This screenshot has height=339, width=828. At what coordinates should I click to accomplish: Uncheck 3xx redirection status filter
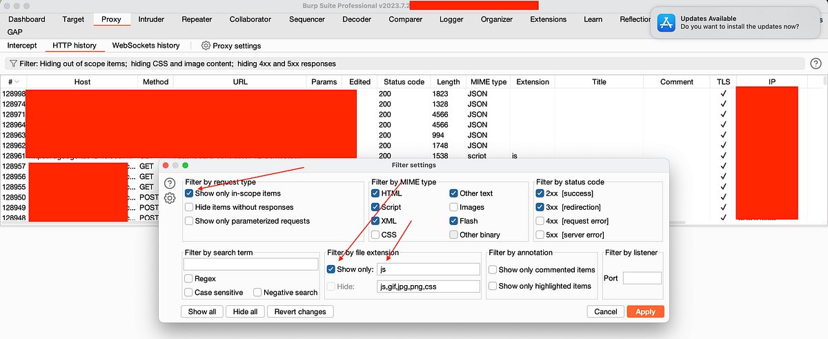click(x=540, y=207)
